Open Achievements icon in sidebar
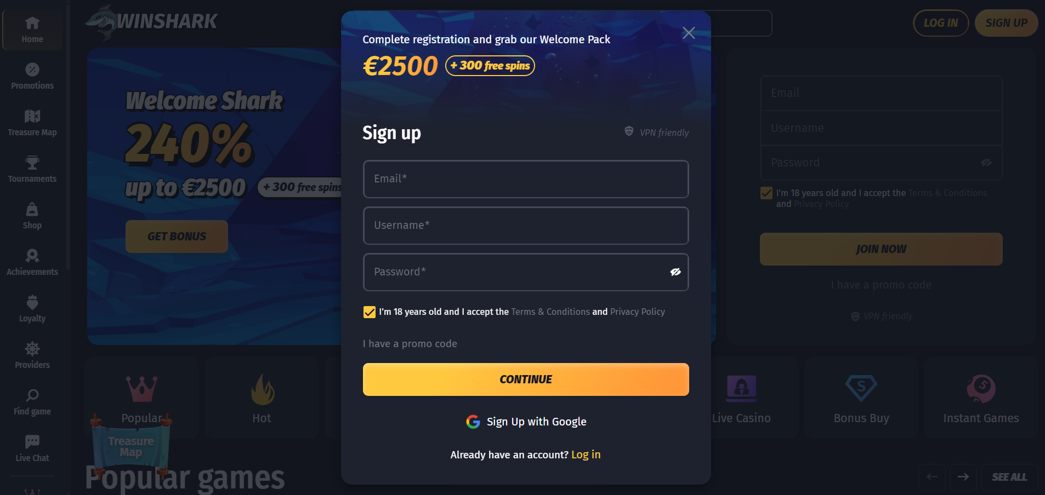The width and height of the screenshot is (1045, 495). point(32,256)
